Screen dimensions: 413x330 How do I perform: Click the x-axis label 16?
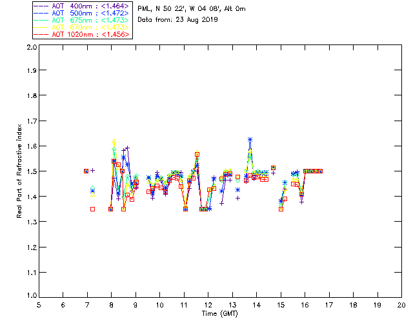(x=305, y=305)
